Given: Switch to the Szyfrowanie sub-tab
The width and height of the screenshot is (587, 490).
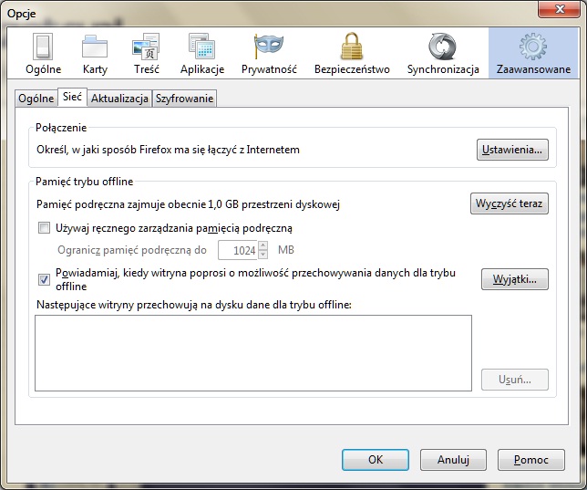Looking at the screenshot, I should (x=184, y=99).
